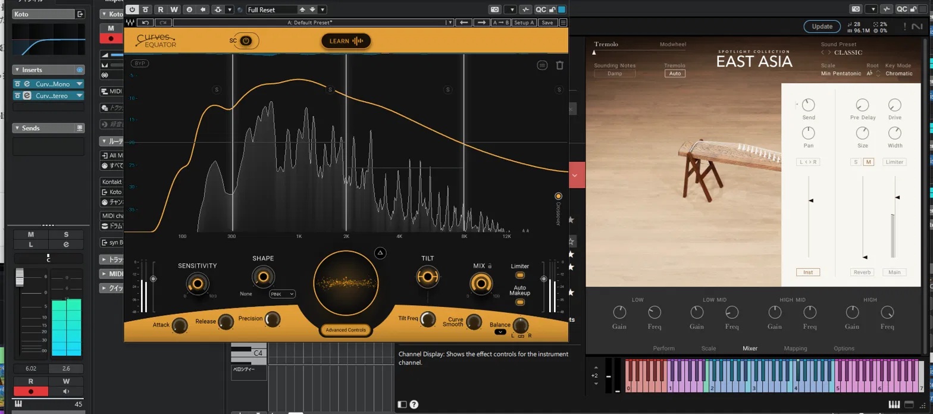Open the QC quick controls button
This screenshot has height=414, width=933.
(541, 10)
